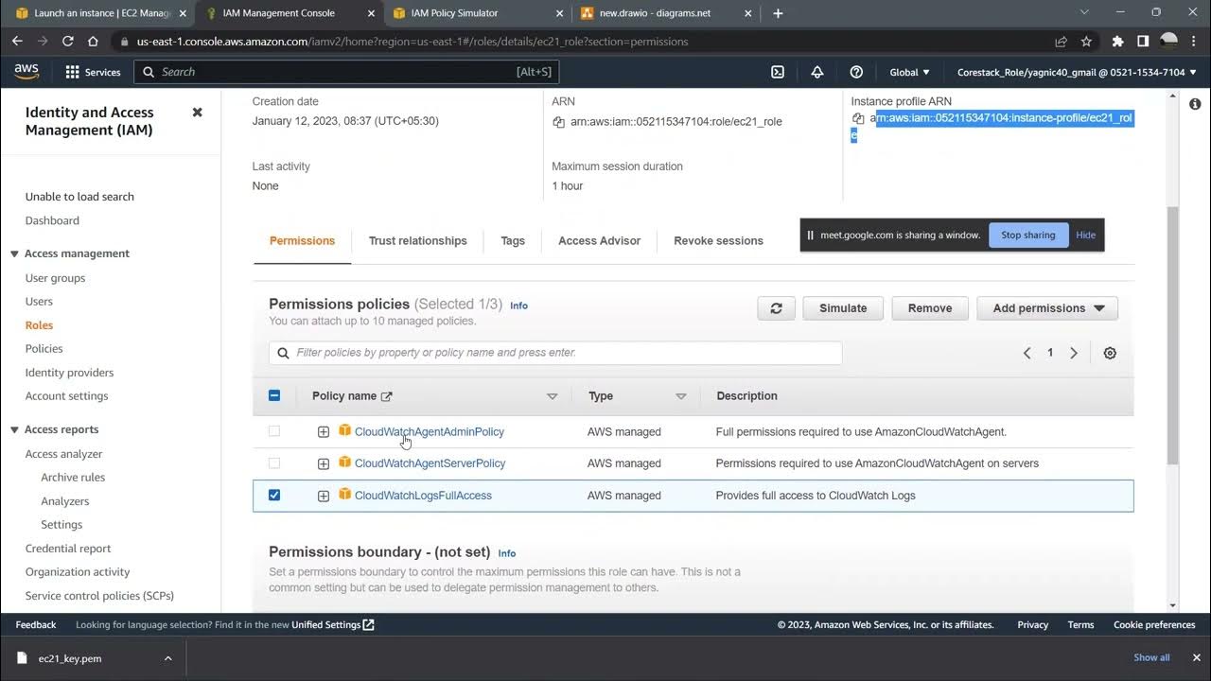
Task: Open the Global region dropdown
Action: point(909,72)
